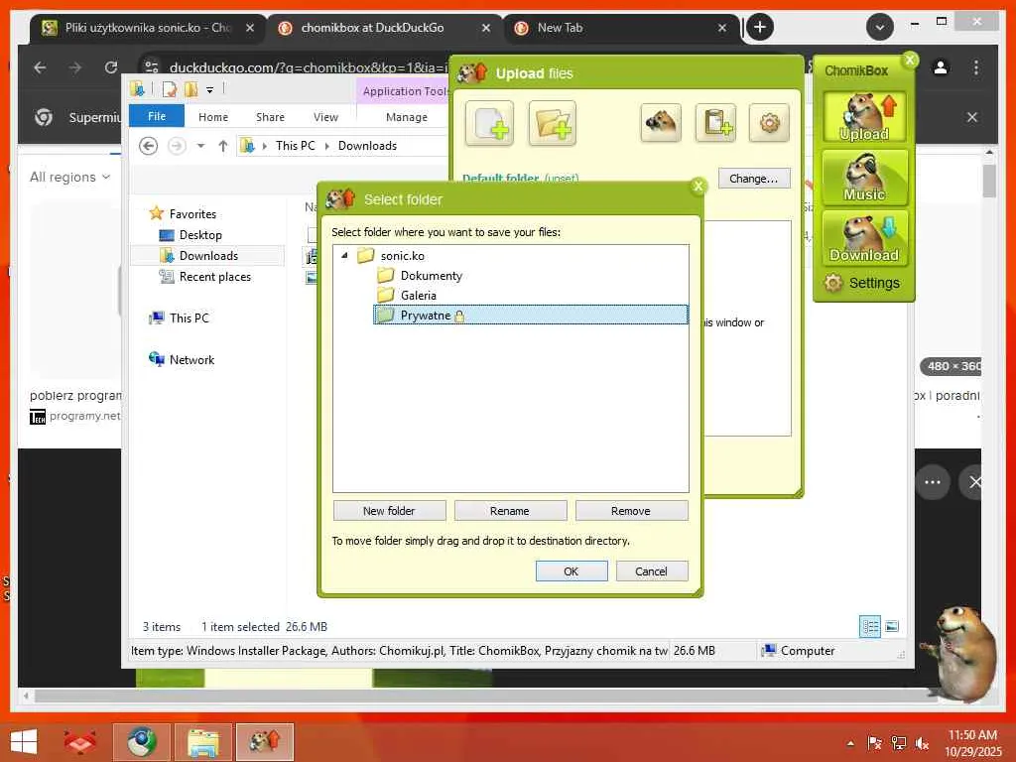Screen dimensions: 1016x762
Task: Click the Rename button
Action: tap(510, 511)
